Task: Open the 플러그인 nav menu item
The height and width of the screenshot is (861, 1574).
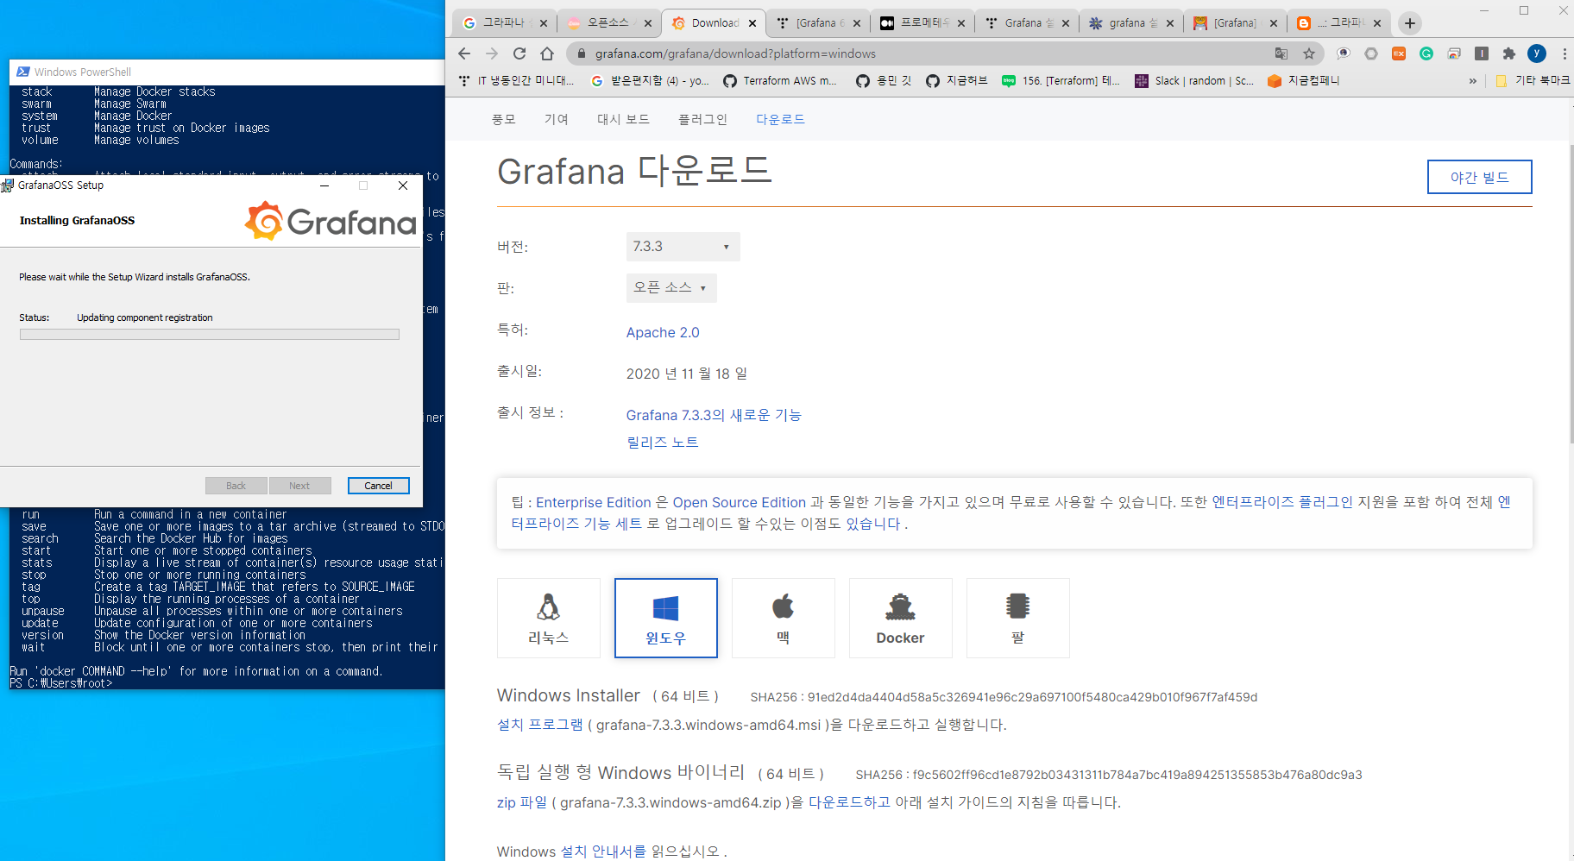Action: [x=702, y=119]
